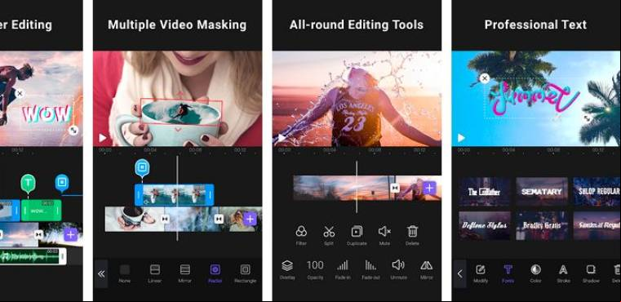The height and width of the screenshot is (302, 621).
Task: Select the Fade out icon
Action: pos(370,265)
